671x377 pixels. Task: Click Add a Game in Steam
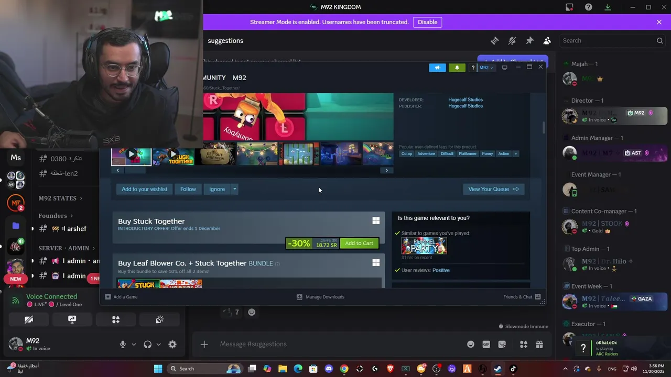[x=122, y=297]
